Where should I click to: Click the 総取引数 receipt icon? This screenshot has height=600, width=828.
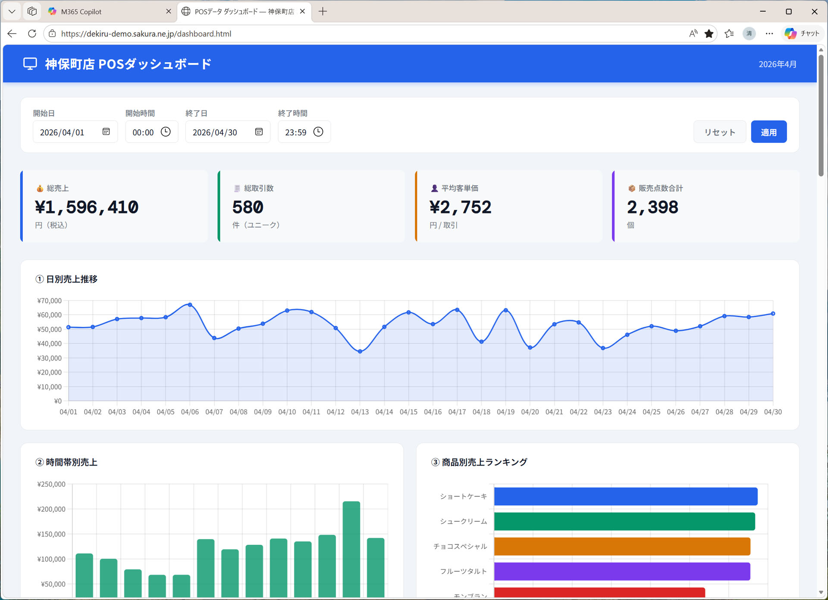[x=237, y=188]
